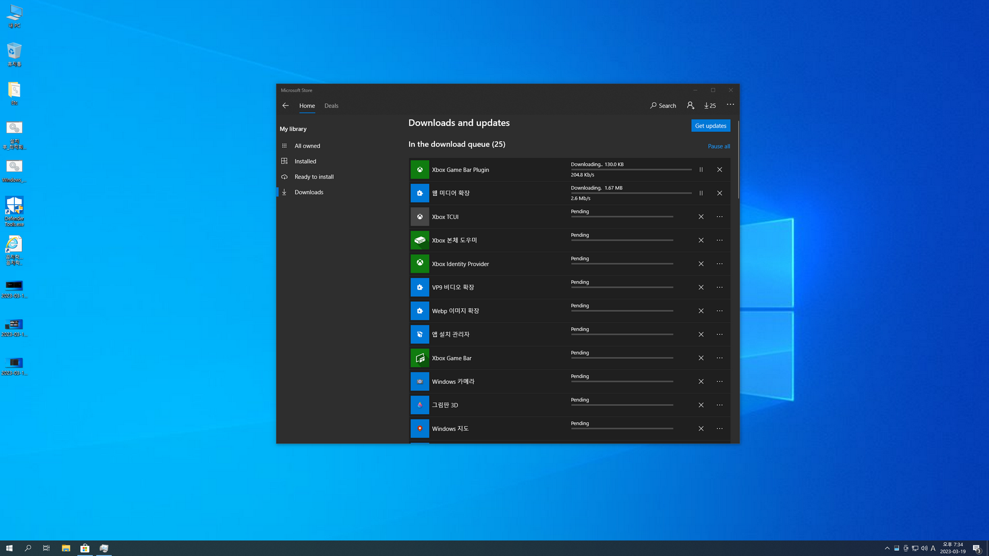Screen dimensions: 989x556
Task: Cancel the pending 앱 설치 관리자 download
Action: pyautogui.click(x=701, y=334)
